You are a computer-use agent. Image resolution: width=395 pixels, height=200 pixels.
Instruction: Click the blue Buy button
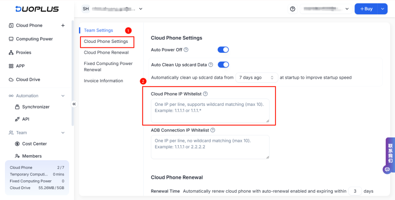click(366, 9)
